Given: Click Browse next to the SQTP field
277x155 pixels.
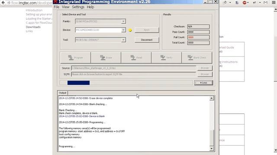Looking at the screenshot, I should tap(205, 74).
